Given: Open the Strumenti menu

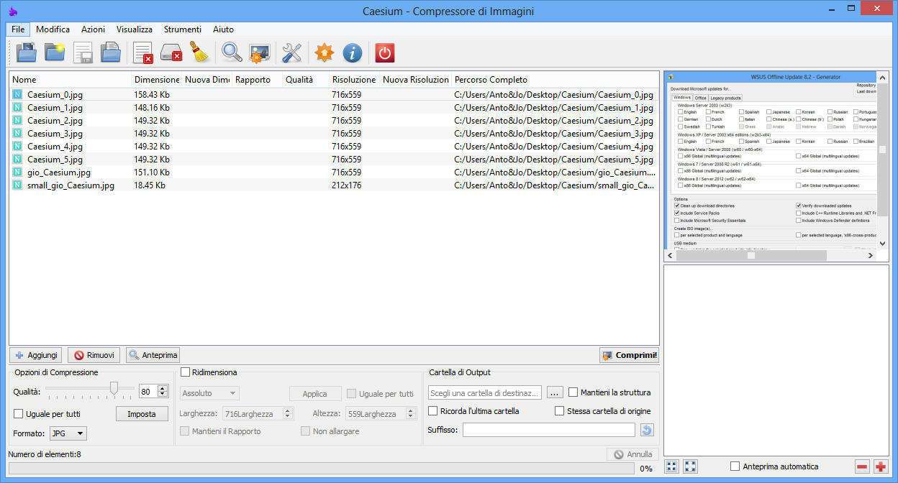Looking at the screenshot, I should tap(182, 29).
